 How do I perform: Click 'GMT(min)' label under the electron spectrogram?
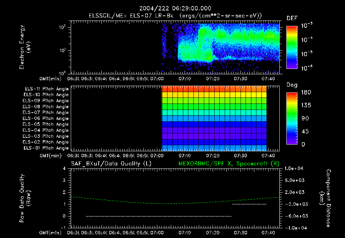[51, 79]
